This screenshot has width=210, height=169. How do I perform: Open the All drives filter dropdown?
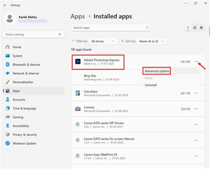pyautogui.click(x=103, y=41)
